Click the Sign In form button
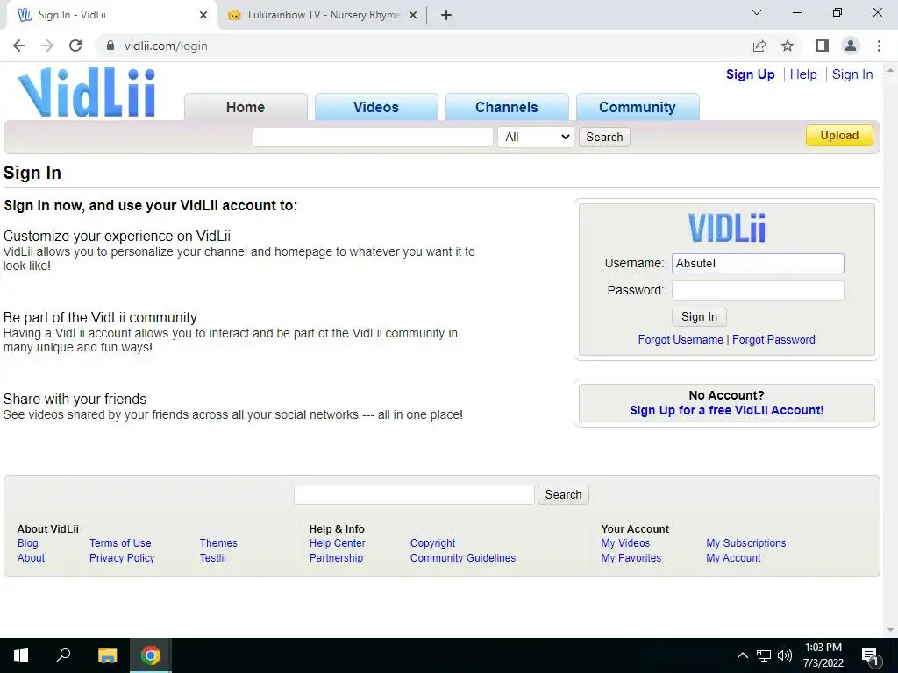Image resolution: width=898 pixels, height=673 pixels. (x=699, y=317)
